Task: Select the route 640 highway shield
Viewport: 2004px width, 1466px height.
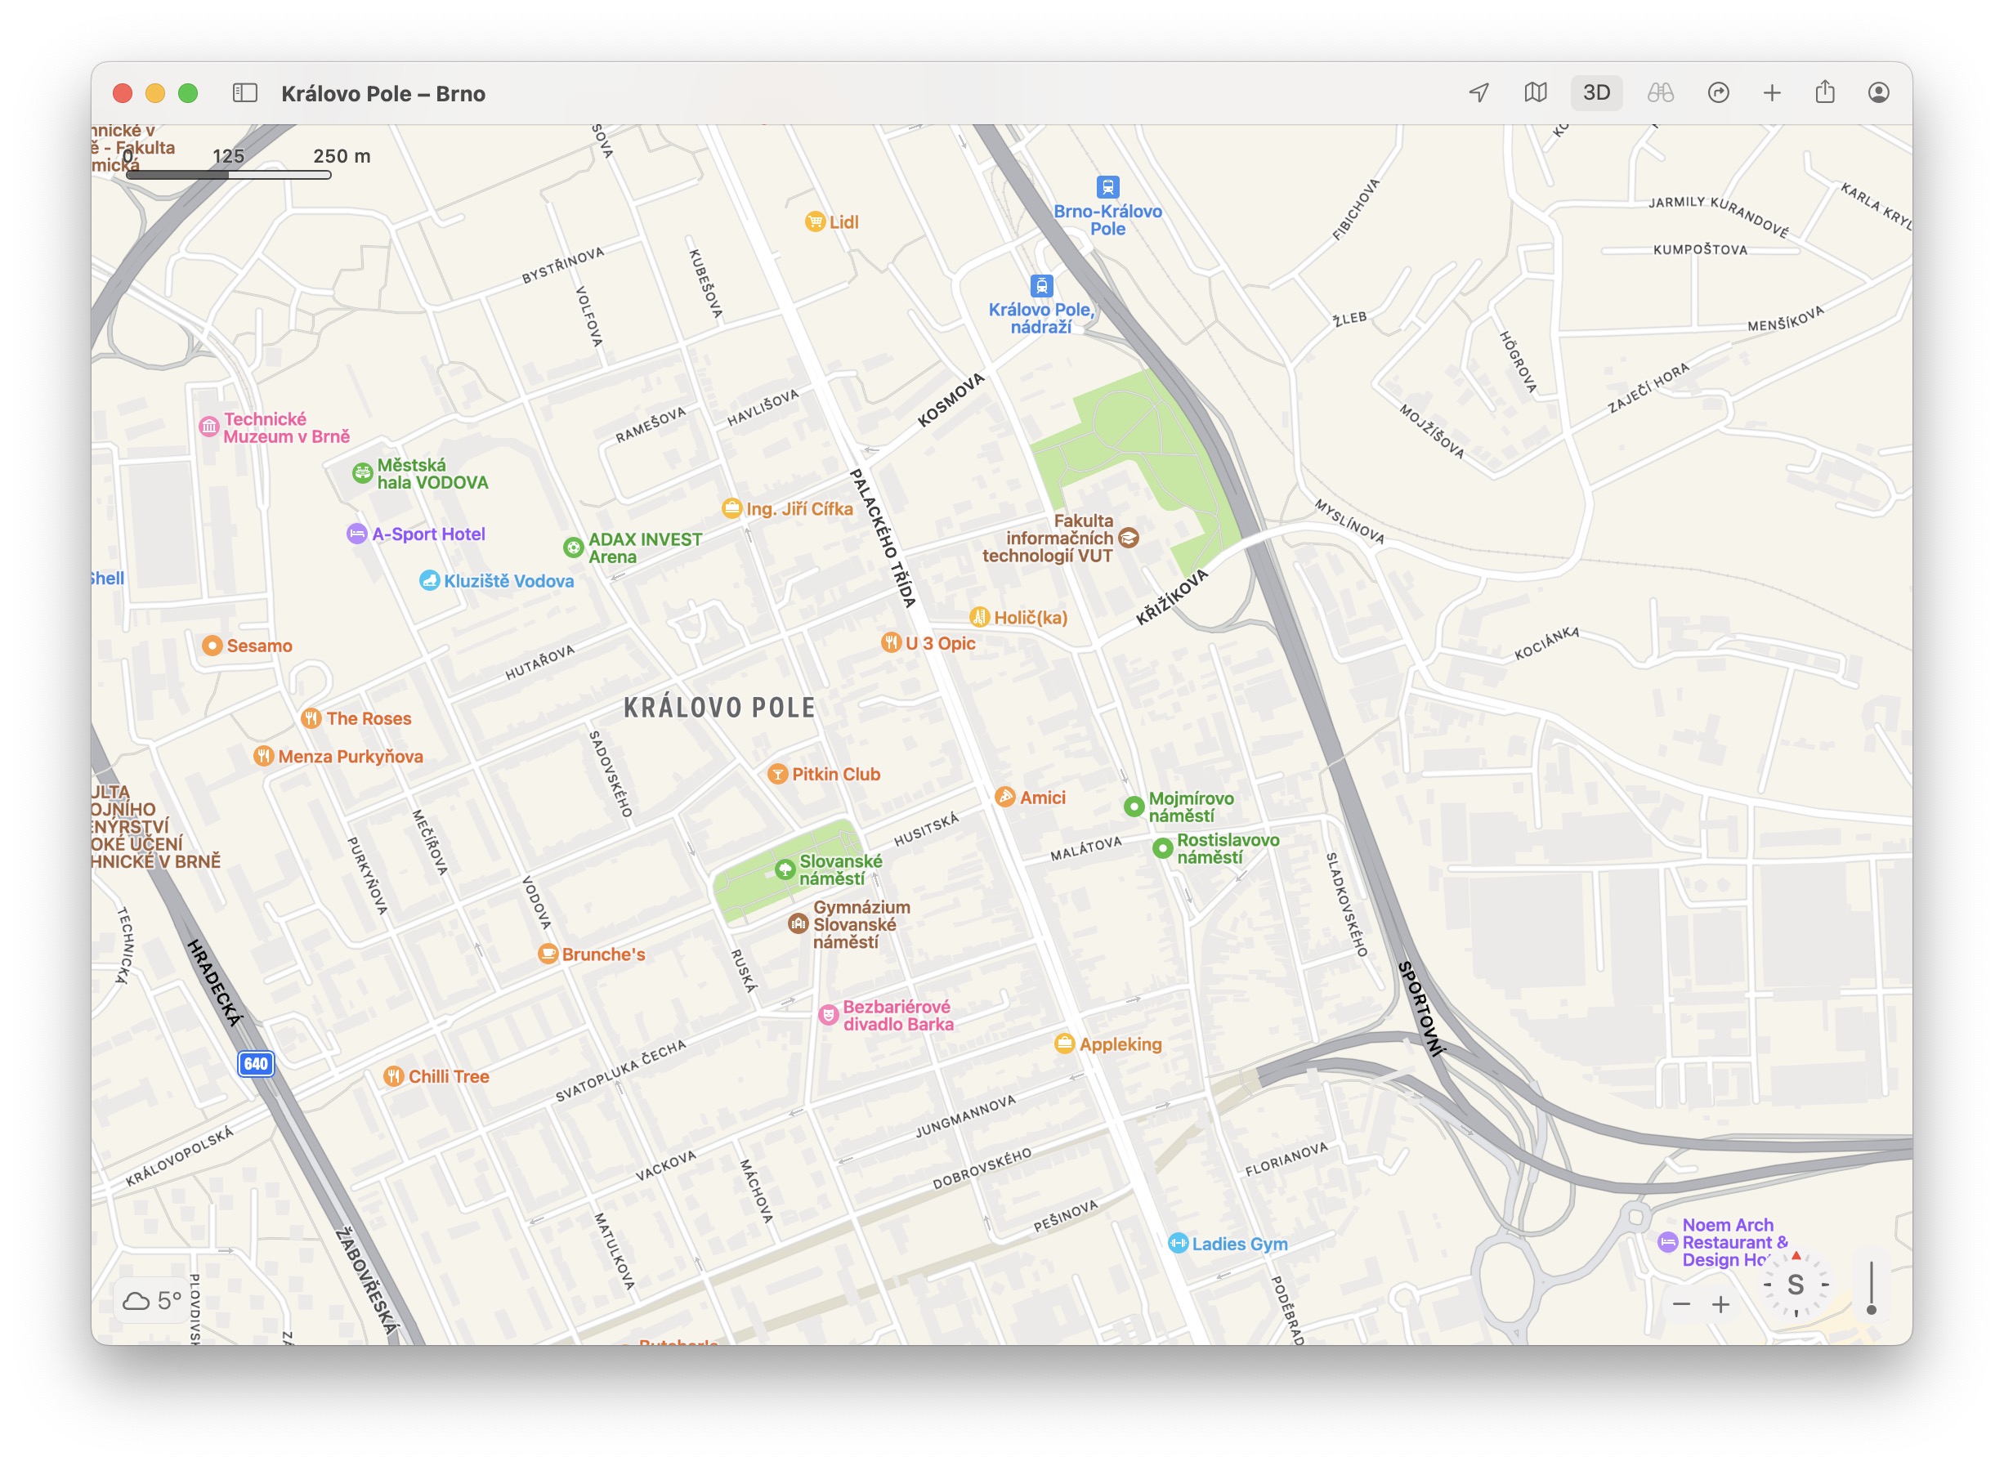Action: pyautogui.click(x=256, y=1064)
